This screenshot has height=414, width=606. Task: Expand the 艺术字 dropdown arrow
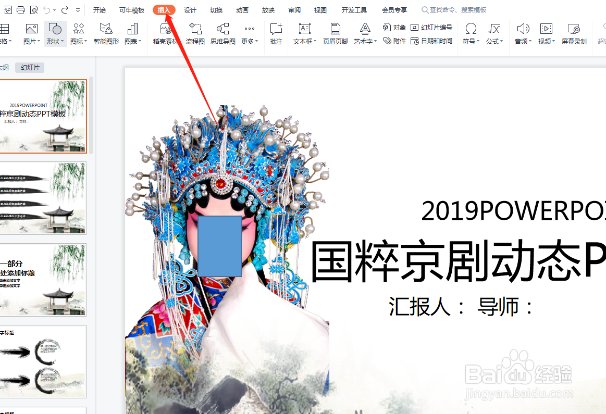click(x=375, y=41)
